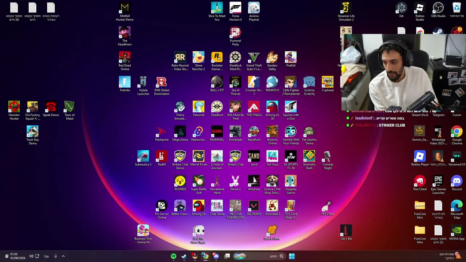Click the Riot Client icon
This screenshot has height=262, width=466.
pos(420,183)
